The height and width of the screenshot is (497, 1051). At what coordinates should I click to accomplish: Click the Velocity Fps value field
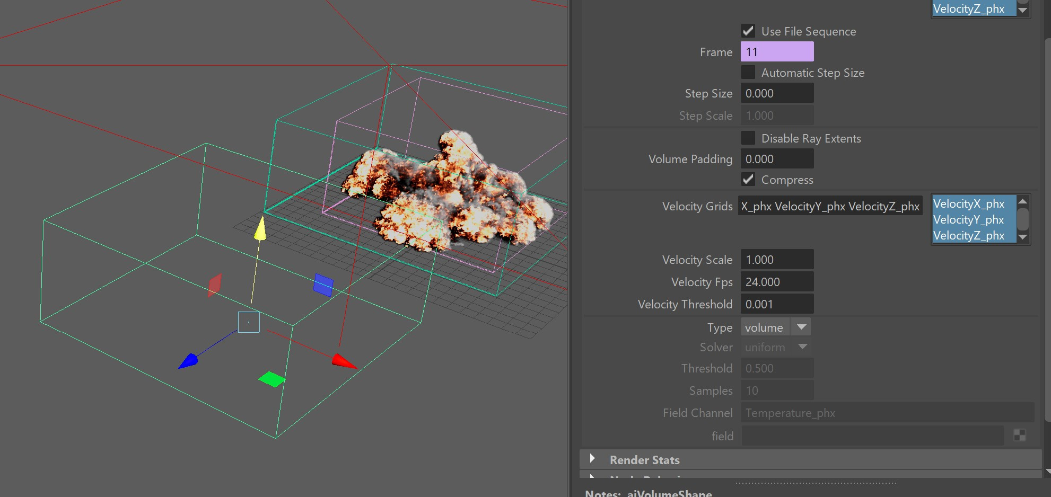[777, 282]
